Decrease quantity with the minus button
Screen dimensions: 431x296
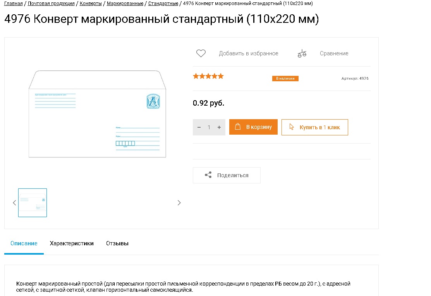199,127
